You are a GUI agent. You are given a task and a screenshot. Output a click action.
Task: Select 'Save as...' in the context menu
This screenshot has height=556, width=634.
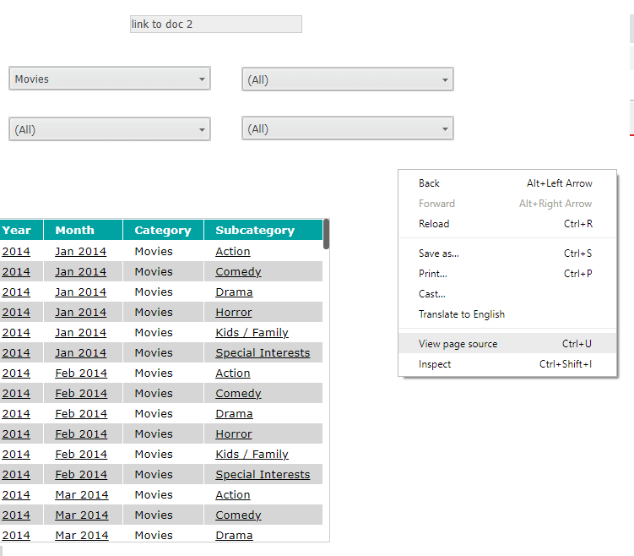[439, 253]
